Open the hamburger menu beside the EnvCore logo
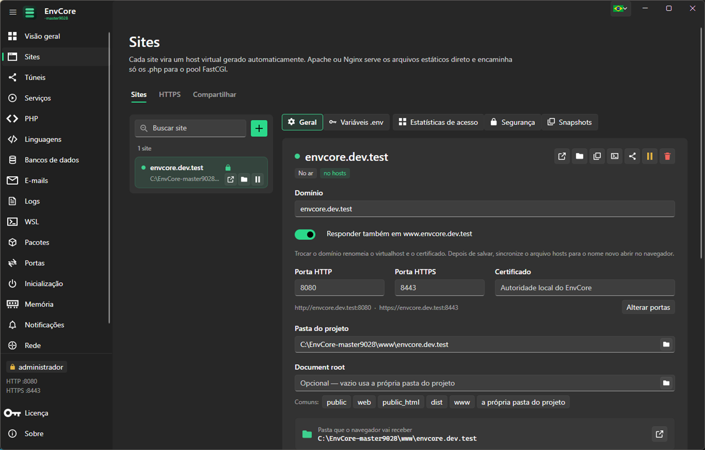 coord(13,12)
